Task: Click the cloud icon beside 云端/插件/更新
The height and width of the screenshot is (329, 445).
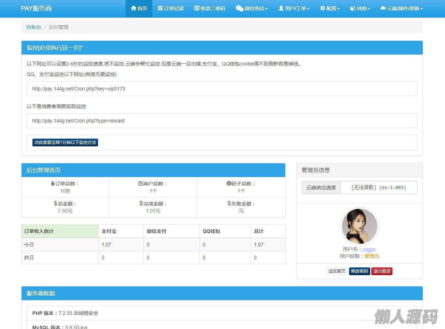Action: pos(383,8)
